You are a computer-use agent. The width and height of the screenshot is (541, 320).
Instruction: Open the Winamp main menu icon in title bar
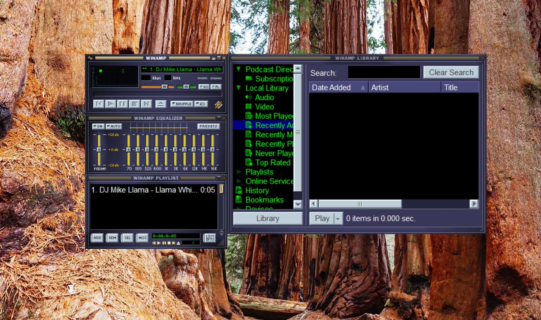coord(90,58)
